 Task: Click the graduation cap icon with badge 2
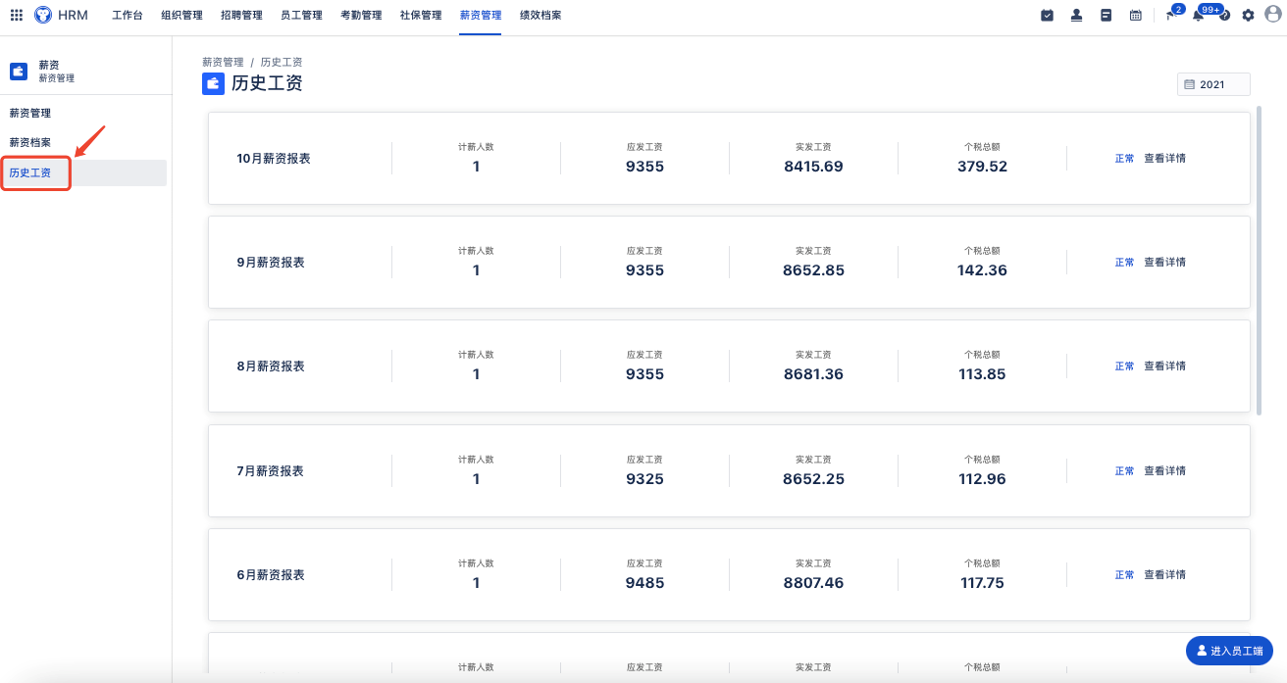pos(1171,14)
